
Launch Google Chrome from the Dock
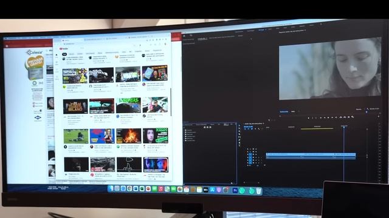[129, 189]
